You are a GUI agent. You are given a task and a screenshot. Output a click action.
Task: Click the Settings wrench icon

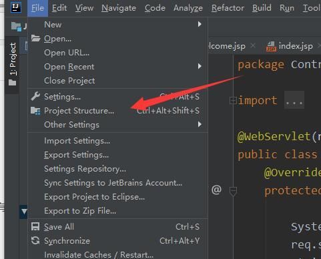[35, 96]
